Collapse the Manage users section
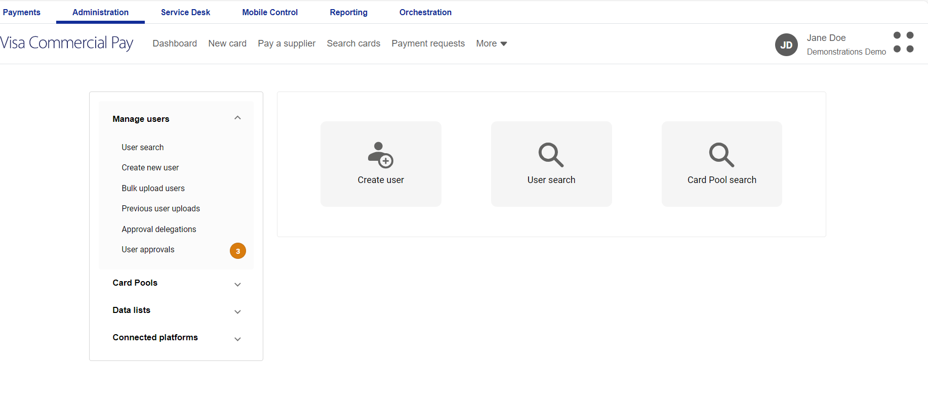 237,118
